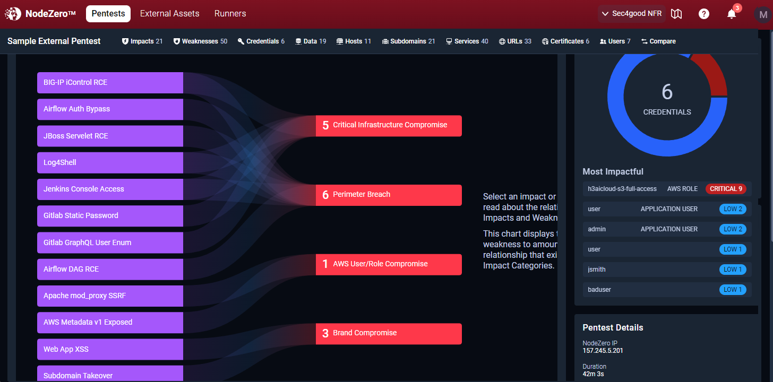The width and height of the screenshot is (773, 382).
Task: Open the Services 40 section
Action: point(467,41)
